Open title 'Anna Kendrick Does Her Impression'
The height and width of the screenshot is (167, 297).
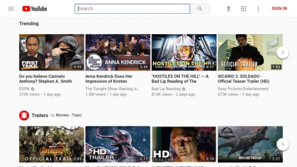109,79
